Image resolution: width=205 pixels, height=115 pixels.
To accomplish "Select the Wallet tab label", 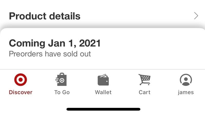I will [x=103, y=92].
